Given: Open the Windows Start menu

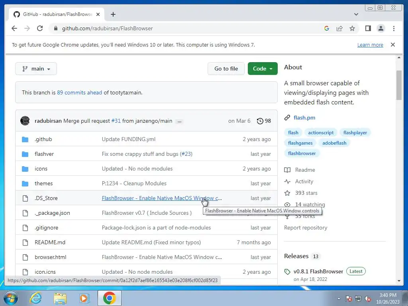Looking at the screenshot, I should click(10, 298).
